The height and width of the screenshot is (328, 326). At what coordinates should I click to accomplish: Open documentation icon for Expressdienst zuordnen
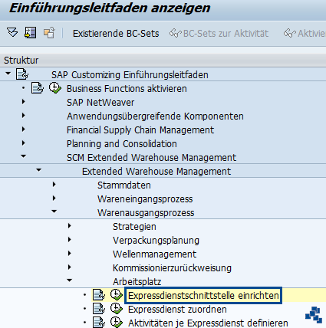[x=99, y=309]
